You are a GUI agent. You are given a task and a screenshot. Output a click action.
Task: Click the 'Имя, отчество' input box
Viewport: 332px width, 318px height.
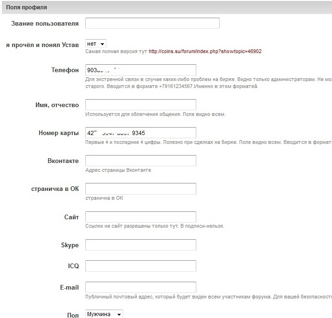(140, 105)
